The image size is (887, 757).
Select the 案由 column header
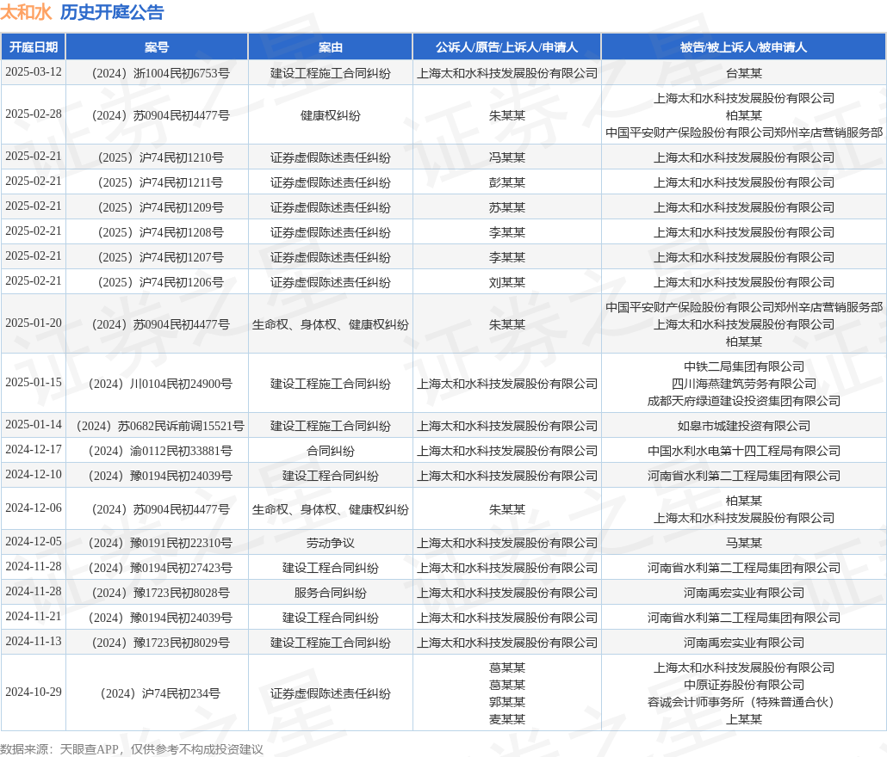(331, 47)
